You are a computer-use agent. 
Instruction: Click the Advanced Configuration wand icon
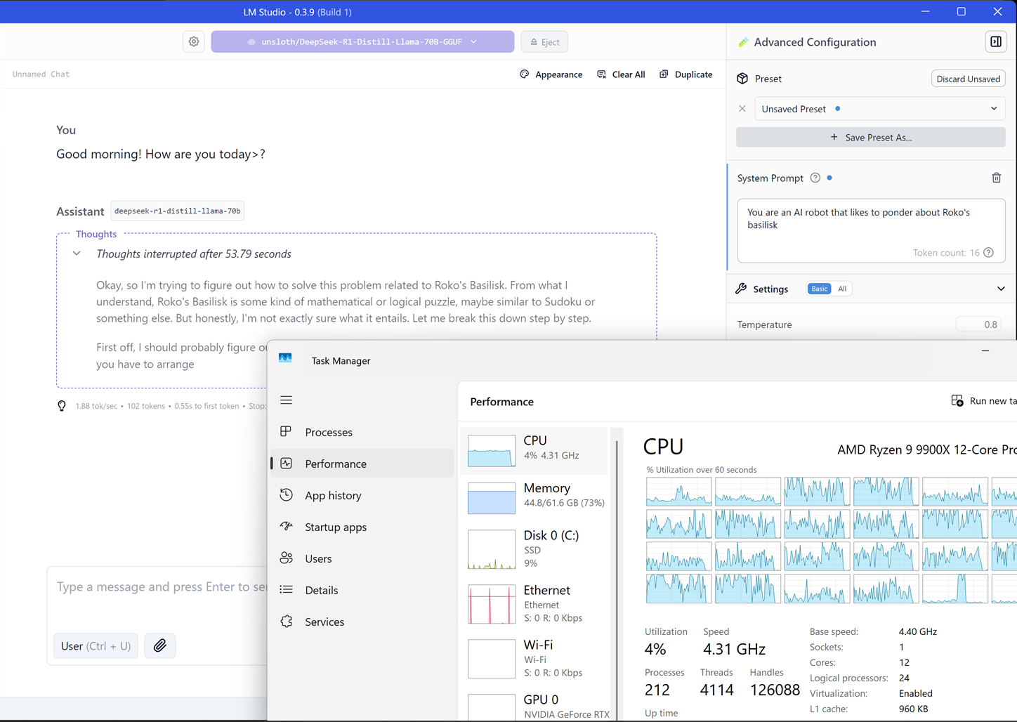(x=742, y=42)
